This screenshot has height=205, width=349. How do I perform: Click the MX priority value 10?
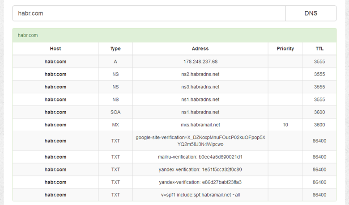point(285,125)
